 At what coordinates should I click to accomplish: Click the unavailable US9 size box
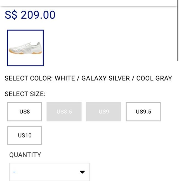pos(103,112)
